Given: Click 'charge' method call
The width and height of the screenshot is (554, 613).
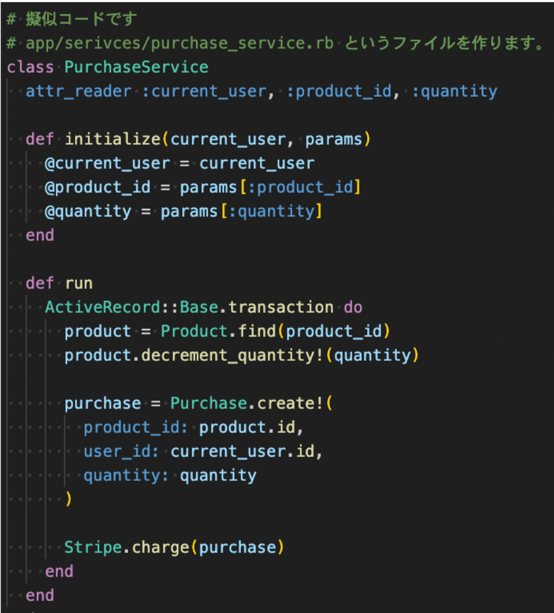Looking at the screenshot, I should pos(160,547).
